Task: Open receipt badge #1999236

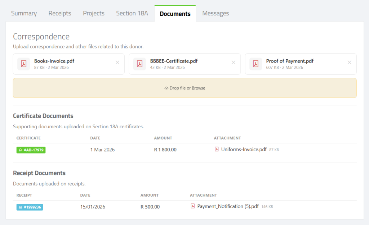Action: (30, 207)
